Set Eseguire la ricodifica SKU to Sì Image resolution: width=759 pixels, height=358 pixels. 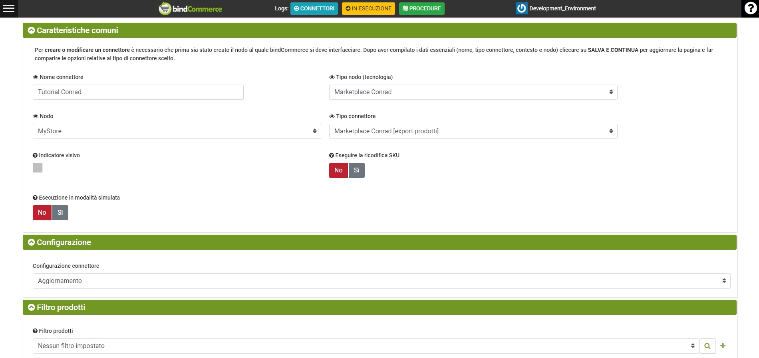click(356, 170)
